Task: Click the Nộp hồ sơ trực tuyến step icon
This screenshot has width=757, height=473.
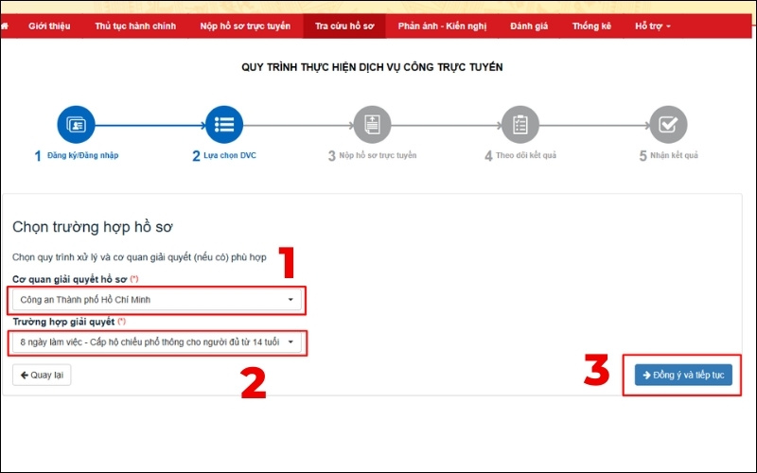Action: click(372, 124)
